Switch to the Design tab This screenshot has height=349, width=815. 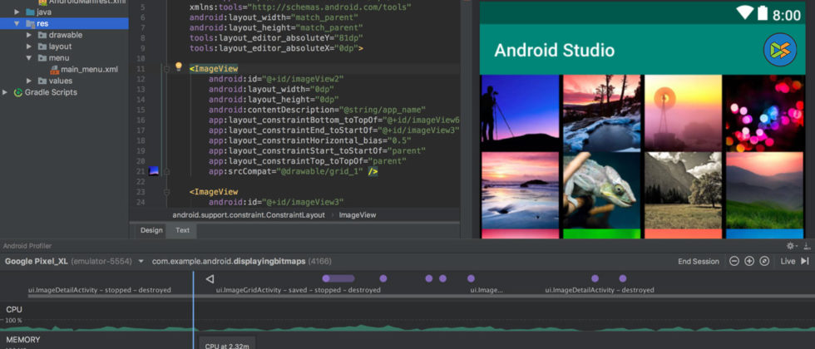[151, 230]
